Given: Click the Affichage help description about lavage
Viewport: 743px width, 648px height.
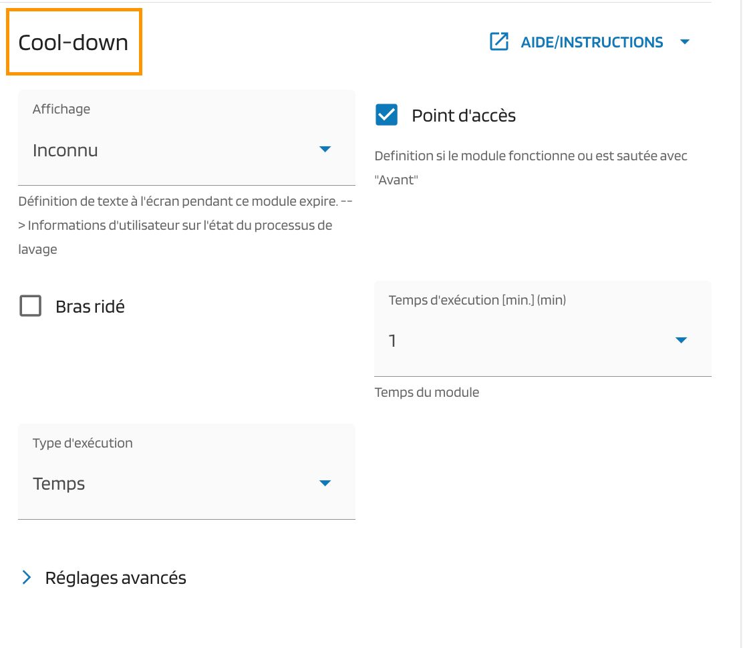Looking at the screenshot, I should tap(175, 225).
